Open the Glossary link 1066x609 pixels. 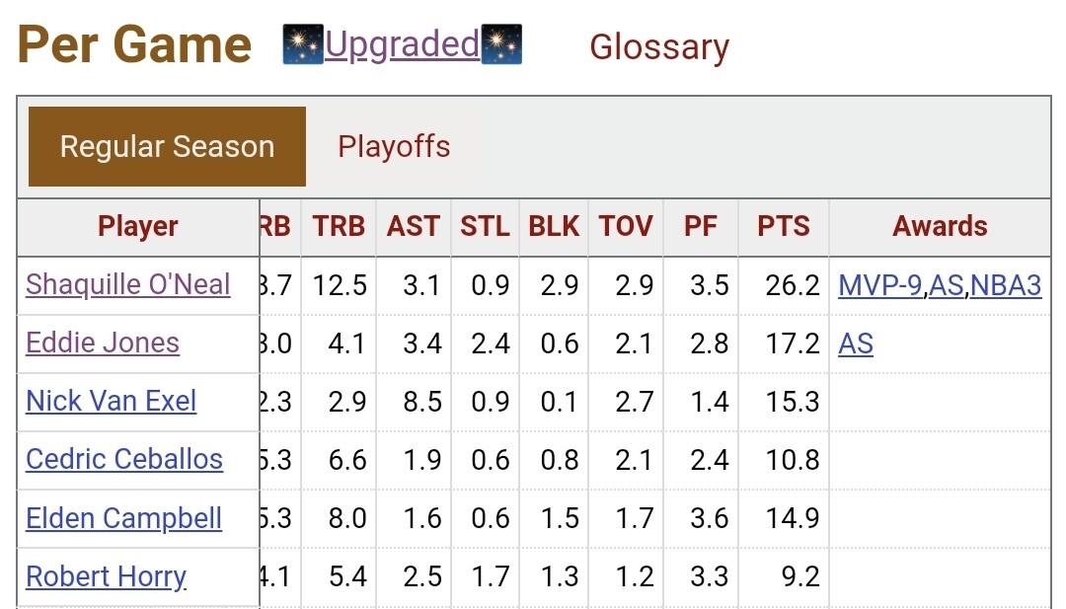(659, 46)
